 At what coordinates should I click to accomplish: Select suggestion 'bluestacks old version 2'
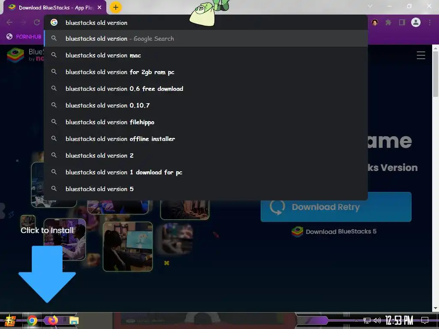click(206, 156)
